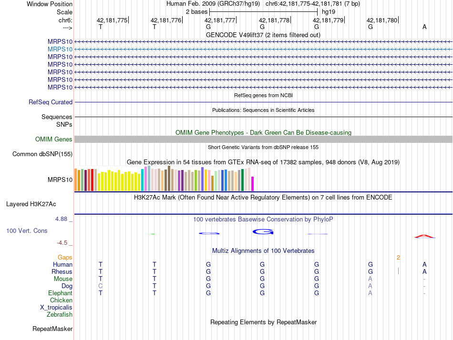Viewport: 453px width, 340px height.
Task: Open the Layered H3K27Ac track label
Action: pyautogui.click(x=31, y=204)
